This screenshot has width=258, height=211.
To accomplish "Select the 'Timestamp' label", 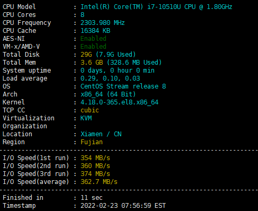I will 19,206.
